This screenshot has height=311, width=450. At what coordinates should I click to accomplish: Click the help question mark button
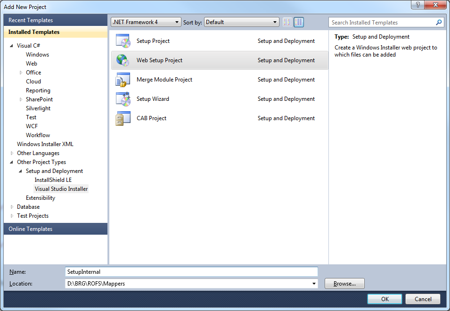point(417,5)
